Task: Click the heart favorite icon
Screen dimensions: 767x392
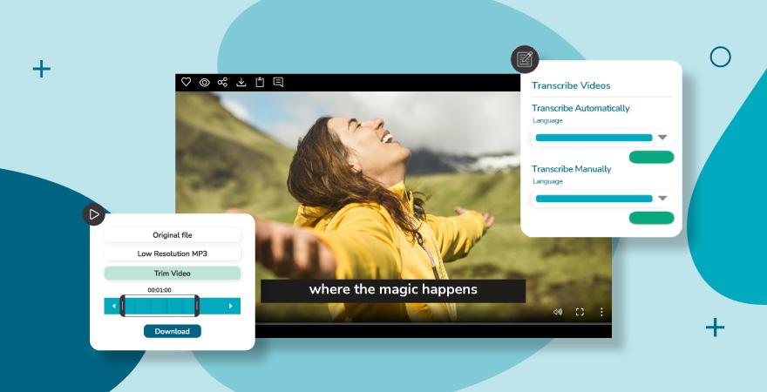Action: point(186,82)
